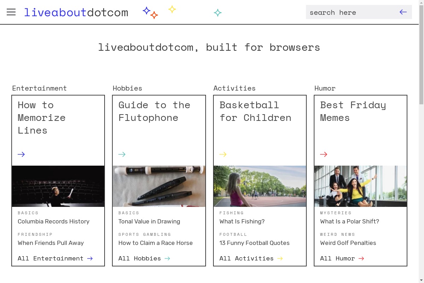Click yellow arrow under Basketball for Children
Viewport: 424px width, 283px height.
(x=223, y=154)
